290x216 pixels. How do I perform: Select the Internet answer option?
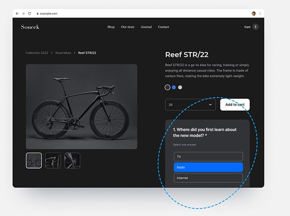pos(208,178)
